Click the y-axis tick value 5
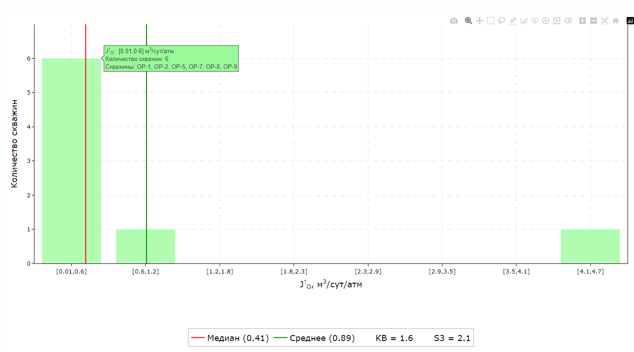634x352 pixels. click(x=28, y=93)
